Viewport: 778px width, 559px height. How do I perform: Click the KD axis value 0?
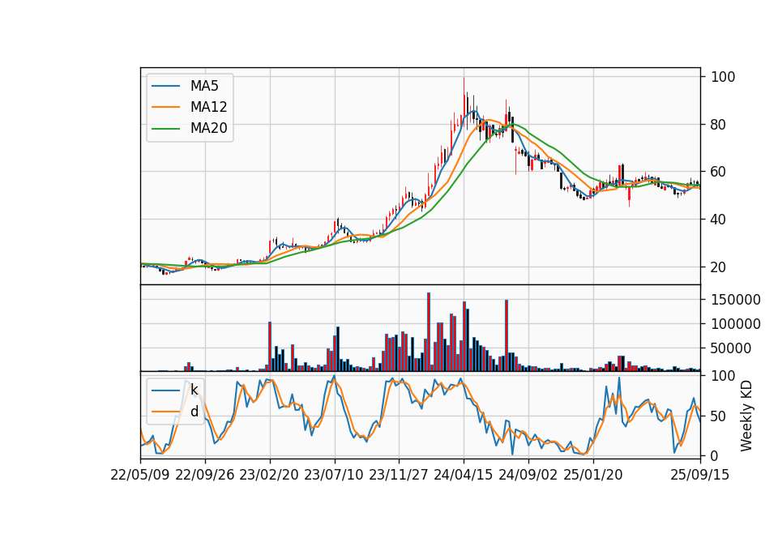point(715,456)
